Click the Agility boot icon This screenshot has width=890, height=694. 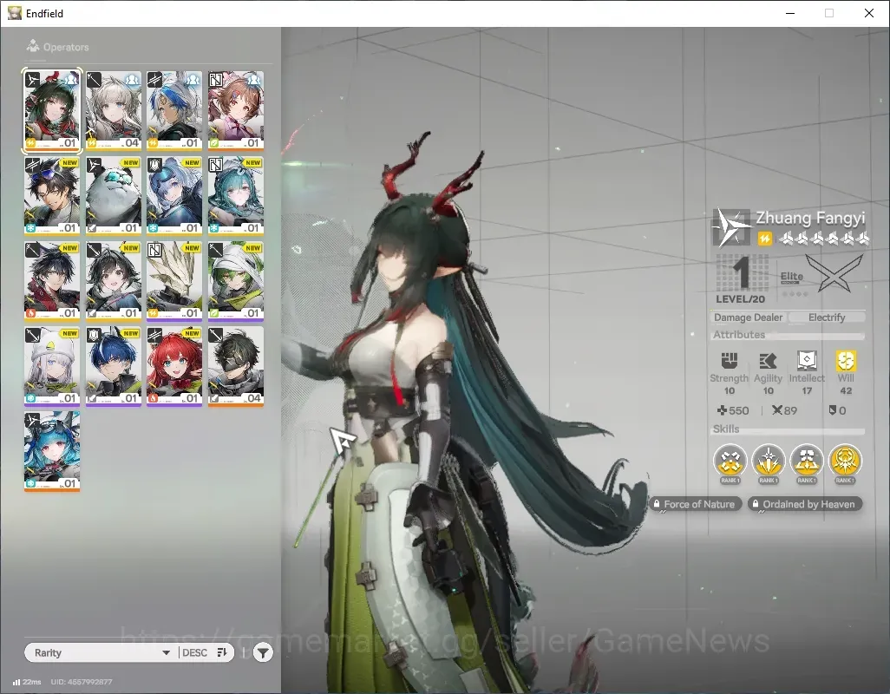[768, 360]
